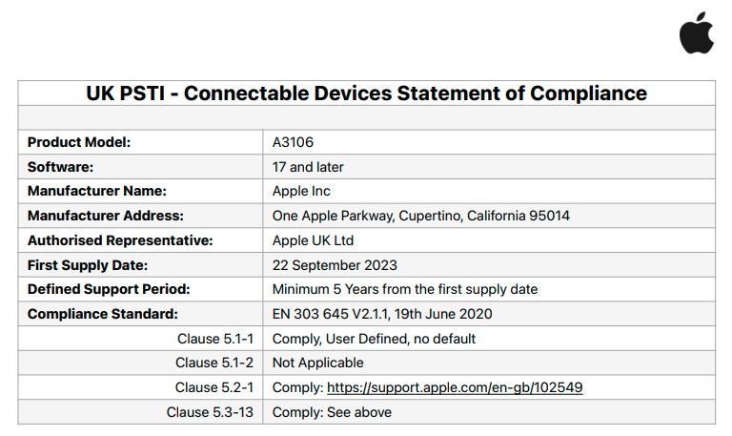Click the First Supply Date label
The image size is (732, 436).
click(88, 265)
